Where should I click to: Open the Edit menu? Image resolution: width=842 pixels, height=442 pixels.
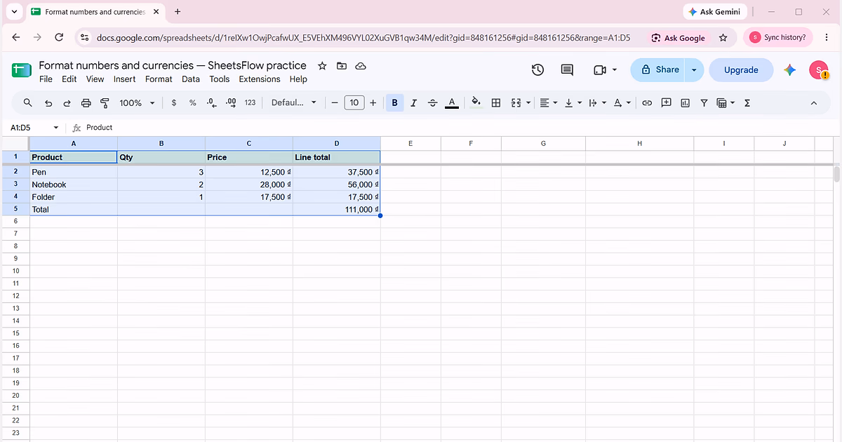click(69, 79)
